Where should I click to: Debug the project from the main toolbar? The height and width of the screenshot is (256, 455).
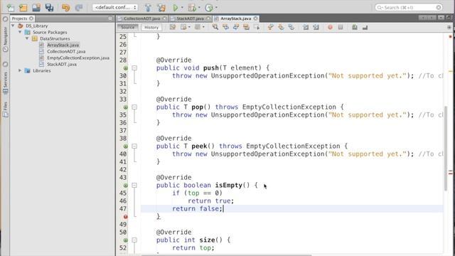(x=191, y=8)
